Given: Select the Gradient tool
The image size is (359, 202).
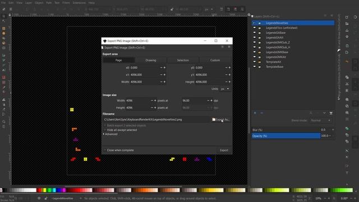Looking at the screenshot, I should [4, 77].
